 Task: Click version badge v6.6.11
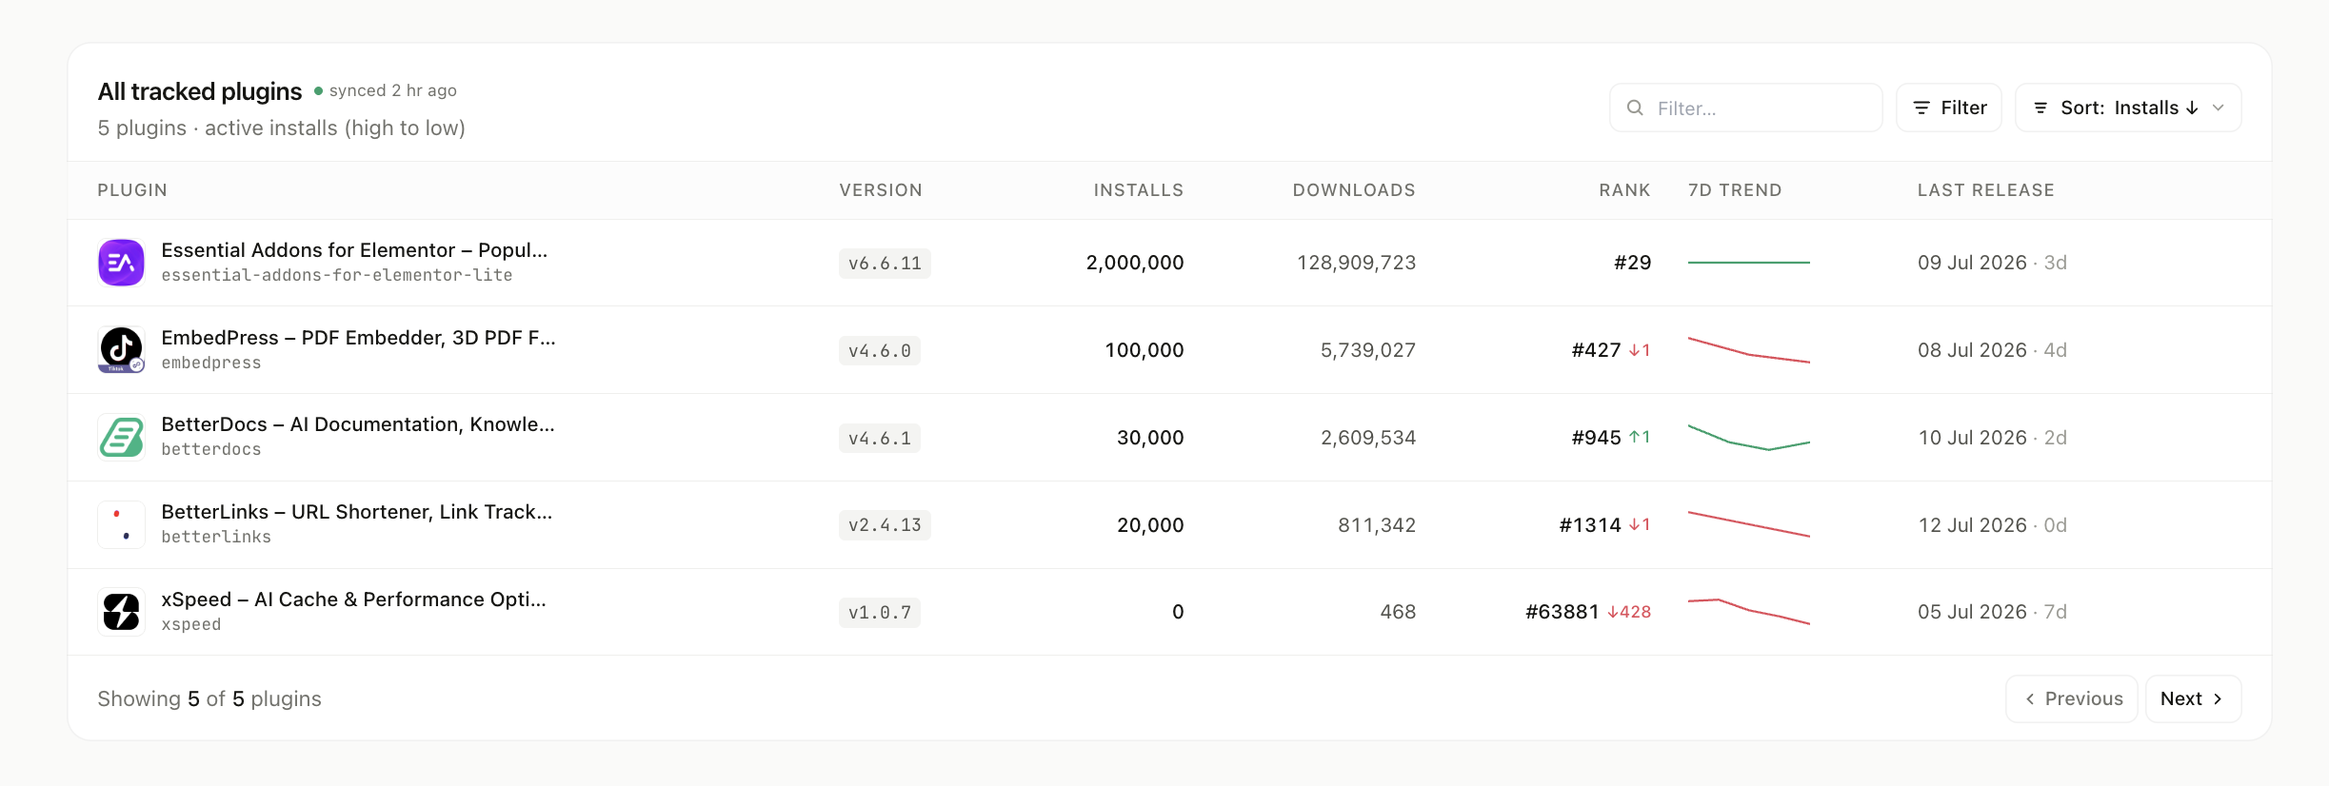point(885,263)
